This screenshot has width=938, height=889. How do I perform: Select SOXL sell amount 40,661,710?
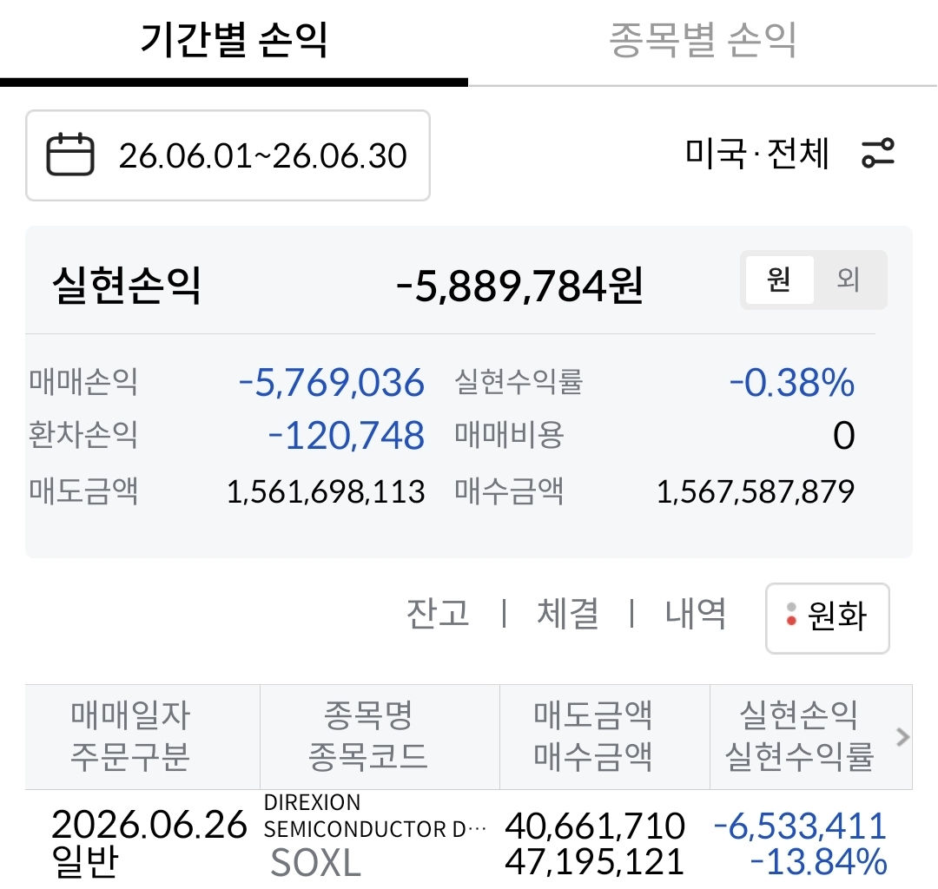click(x=595, y=826)
